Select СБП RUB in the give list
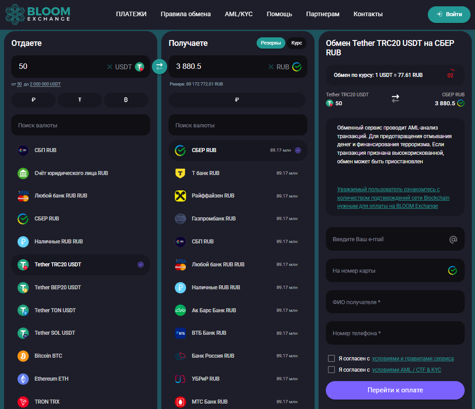Viewport: 475px width, 409px height. (80, 150)
